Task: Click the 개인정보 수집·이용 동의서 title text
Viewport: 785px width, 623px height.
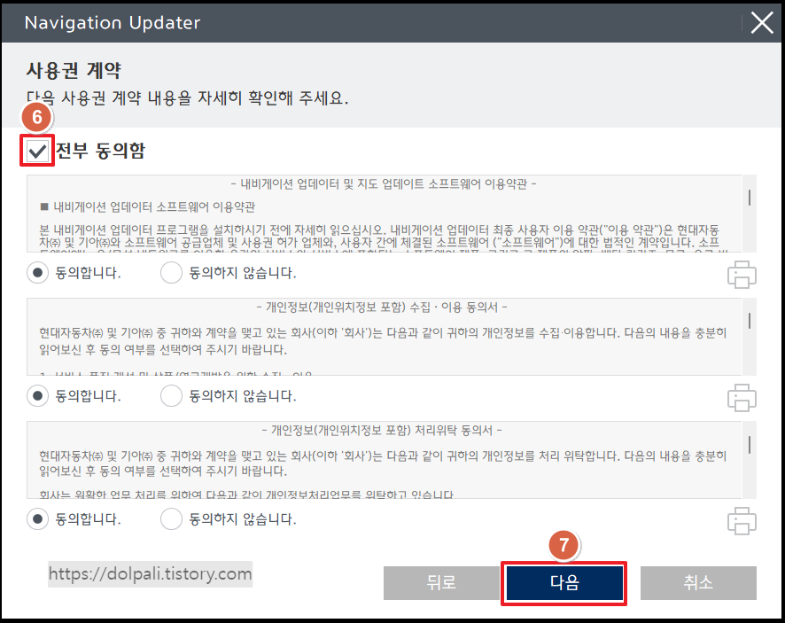Action: click(382, 307)
